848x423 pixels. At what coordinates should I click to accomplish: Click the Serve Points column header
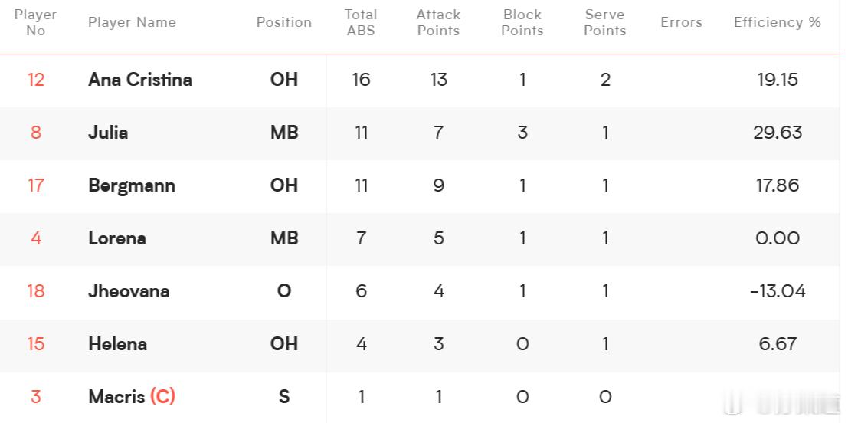click(x=604, y=23)
